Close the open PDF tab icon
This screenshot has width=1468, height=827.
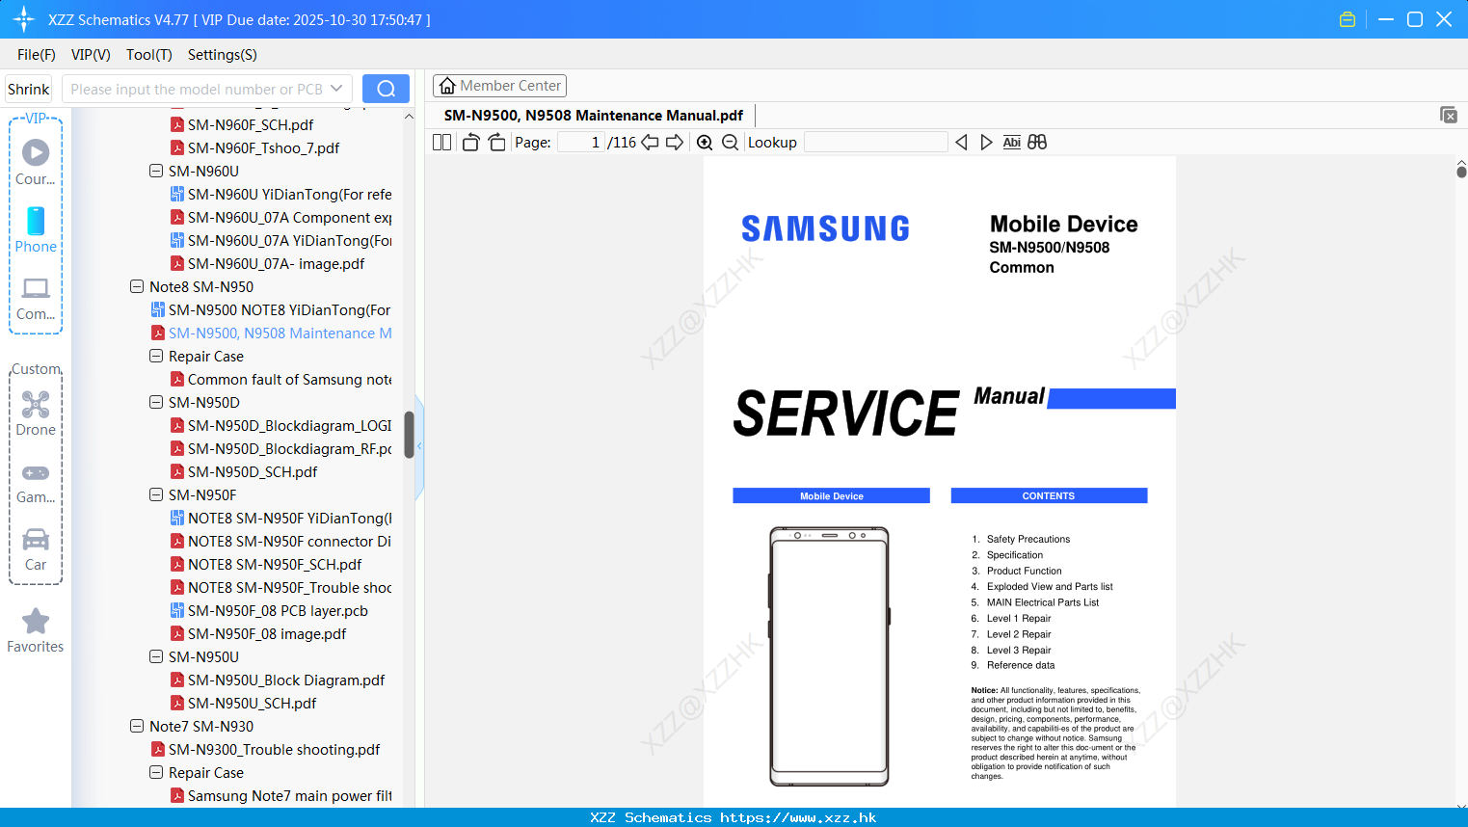(x=1448, y=115)
